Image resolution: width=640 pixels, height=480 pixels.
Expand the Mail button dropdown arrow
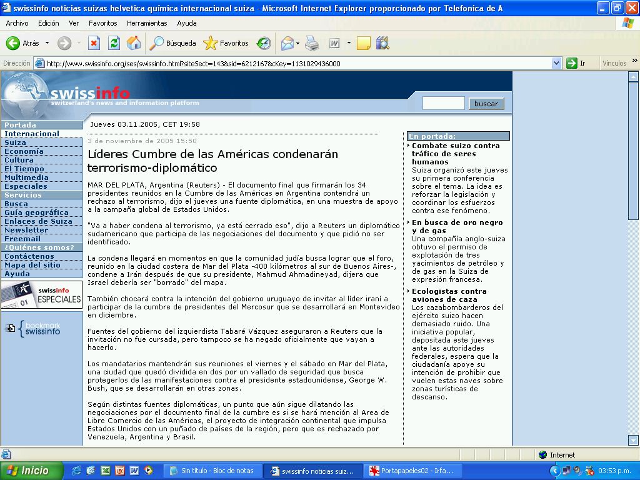(297, 43)
